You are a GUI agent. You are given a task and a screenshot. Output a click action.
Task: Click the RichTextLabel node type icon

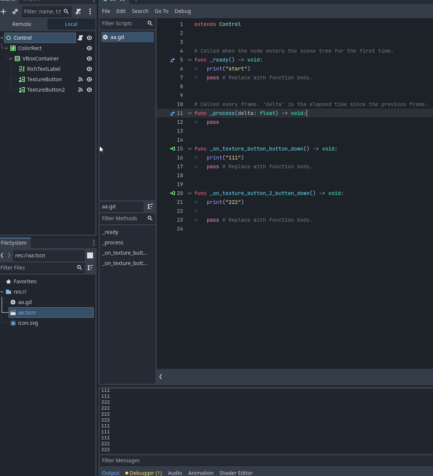coord(22,69)
